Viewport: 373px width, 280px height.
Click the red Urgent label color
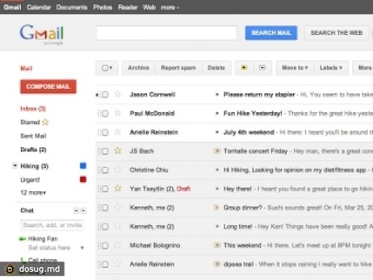[83, 179]
